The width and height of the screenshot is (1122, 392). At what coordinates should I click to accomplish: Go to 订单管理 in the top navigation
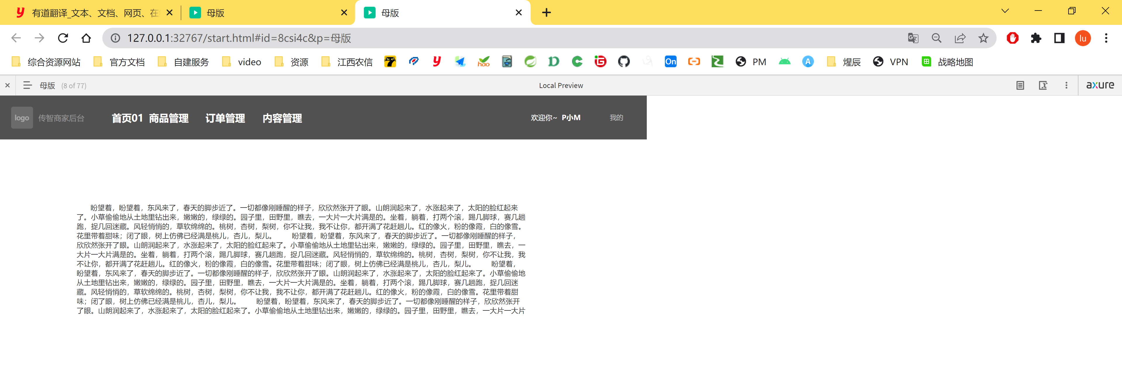pyautogui.click(x=225, y=118)
